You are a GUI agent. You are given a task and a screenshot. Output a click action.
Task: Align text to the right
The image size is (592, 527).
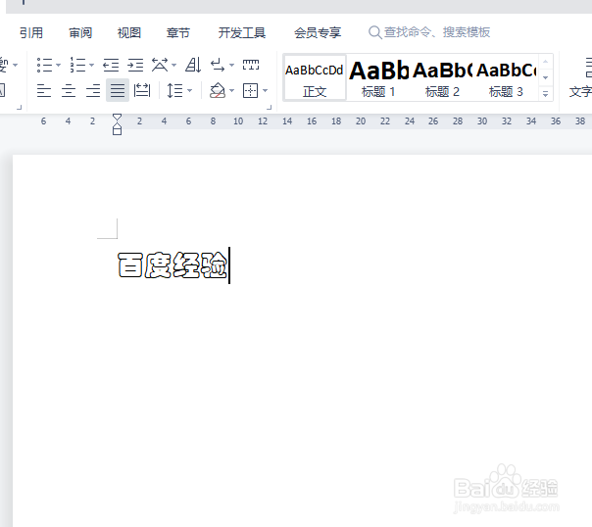93,90
